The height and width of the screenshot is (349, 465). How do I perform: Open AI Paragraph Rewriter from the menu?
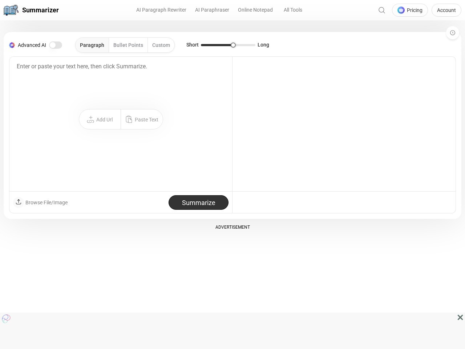(161, 10)
